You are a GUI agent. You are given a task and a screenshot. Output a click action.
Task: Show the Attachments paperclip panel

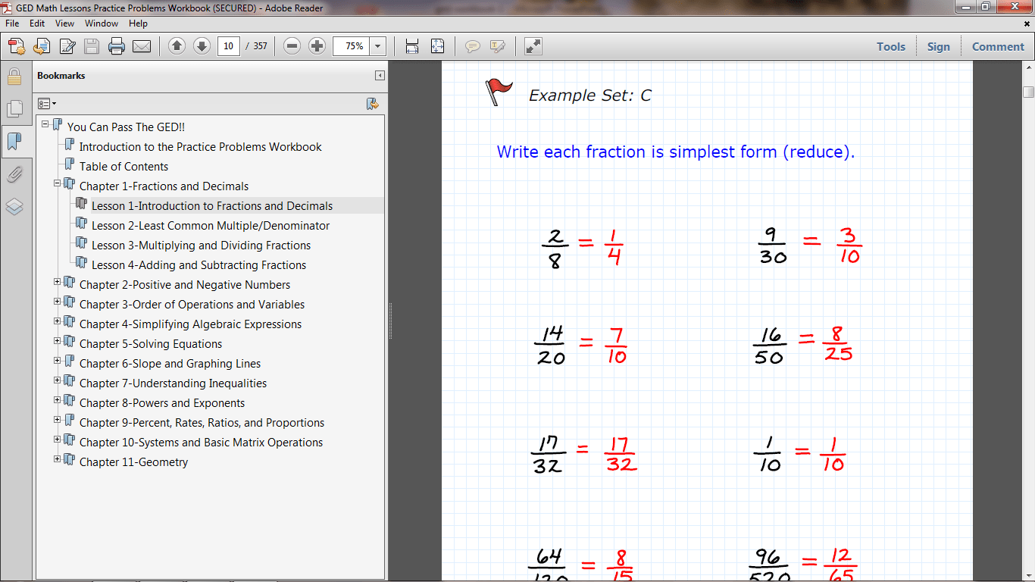click(14, 174)
